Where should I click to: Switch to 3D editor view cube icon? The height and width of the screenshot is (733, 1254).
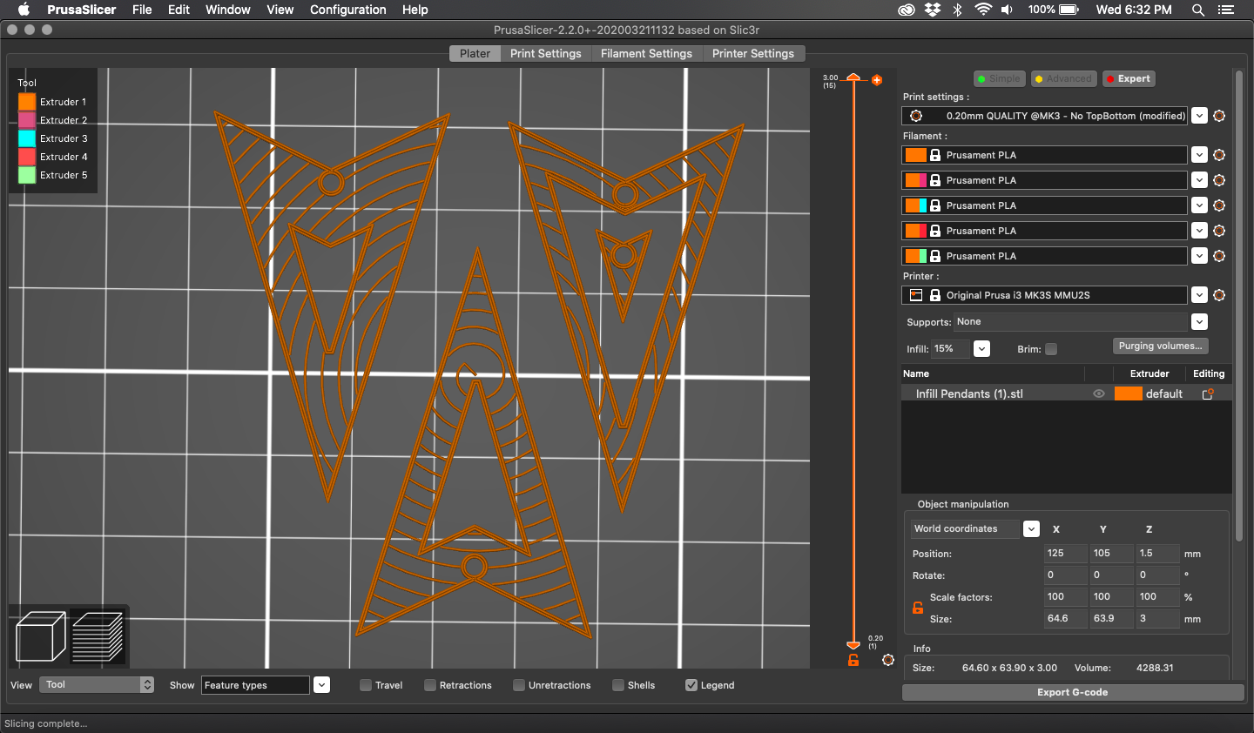(40, 636)
